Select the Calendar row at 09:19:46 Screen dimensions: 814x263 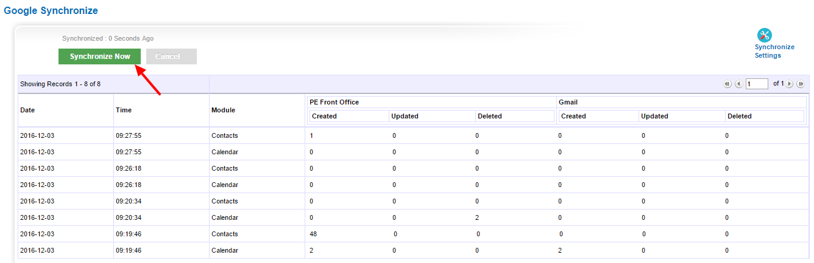[x=224, y=250]
